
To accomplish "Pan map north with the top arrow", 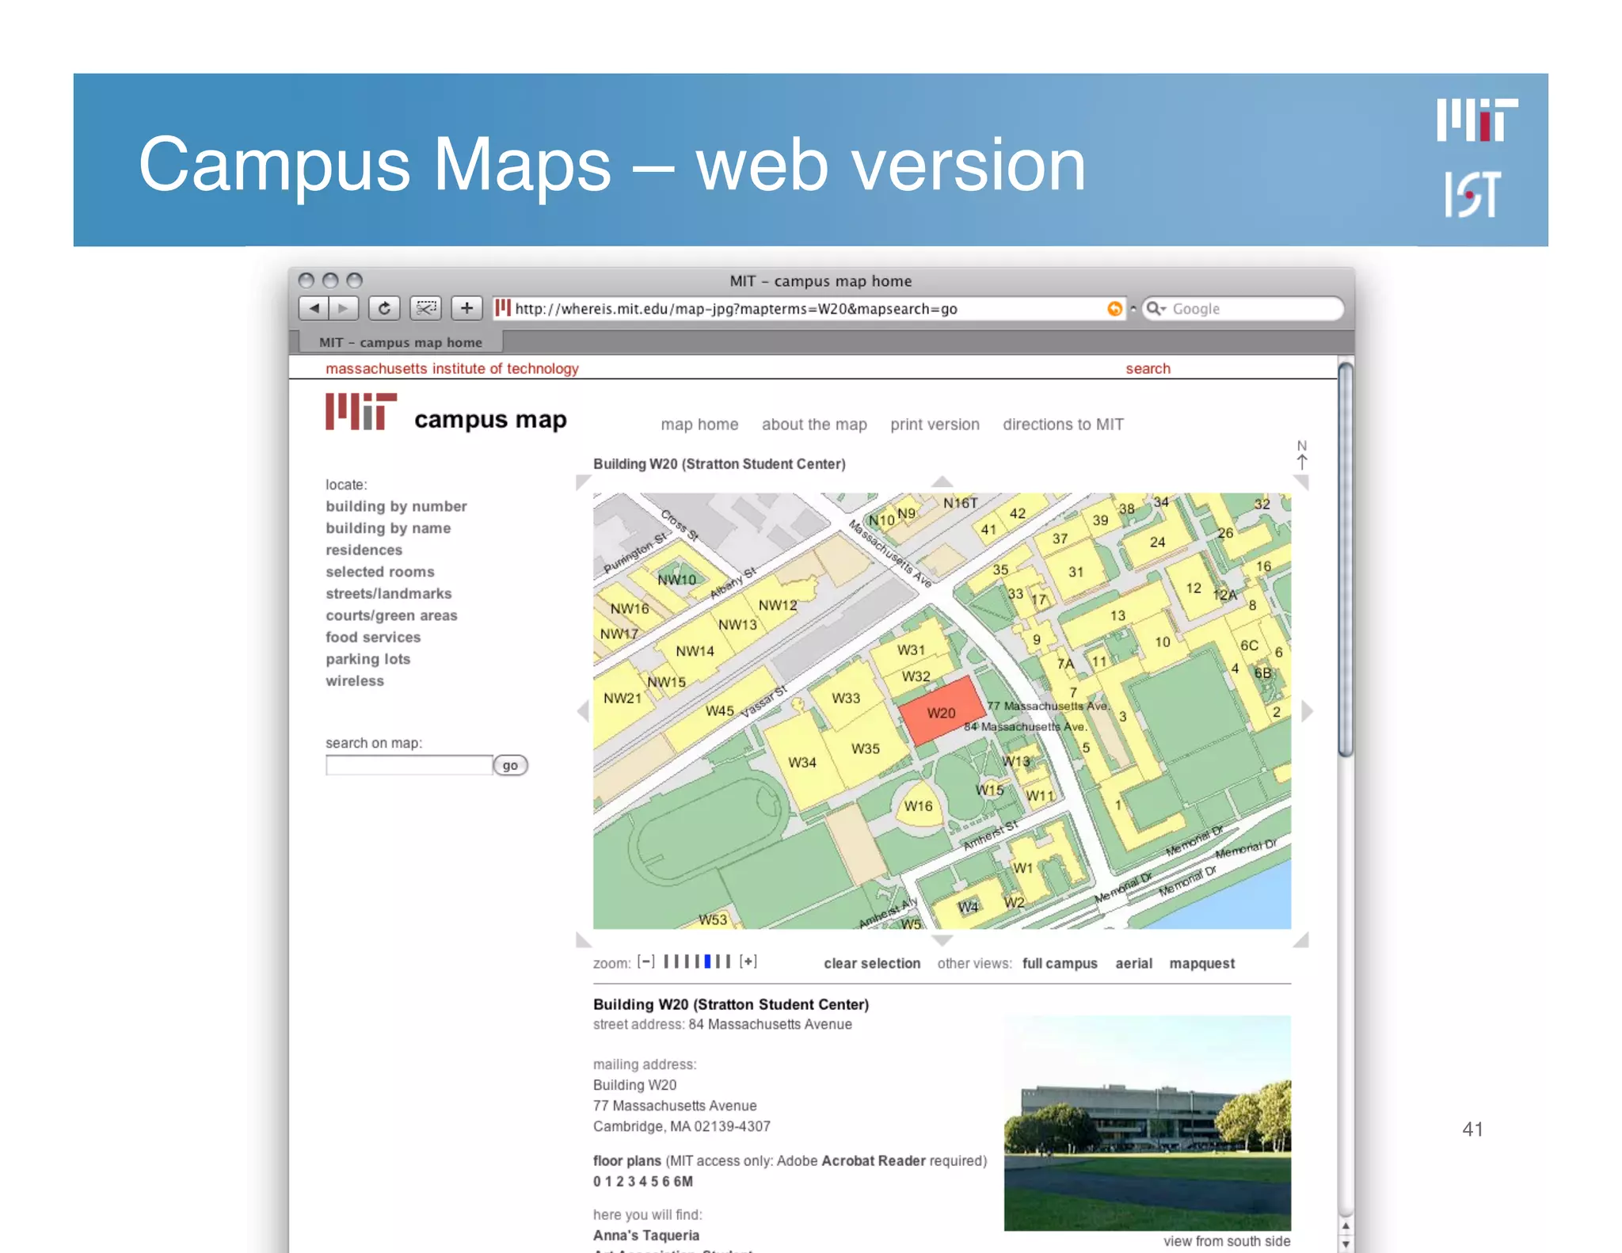I will [x=942, y=482].
